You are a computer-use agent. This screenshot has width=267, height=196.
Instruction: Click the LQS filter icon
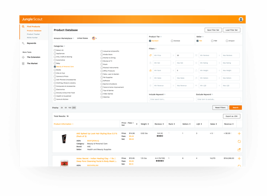[x=196, y=86]
